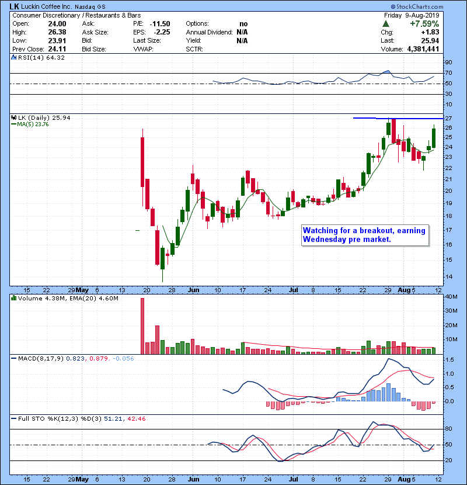The width and height of the screenshot is (467, 485).
Task: Click the LK (Daily) candlestick legend icon
Action: point(14,117)
